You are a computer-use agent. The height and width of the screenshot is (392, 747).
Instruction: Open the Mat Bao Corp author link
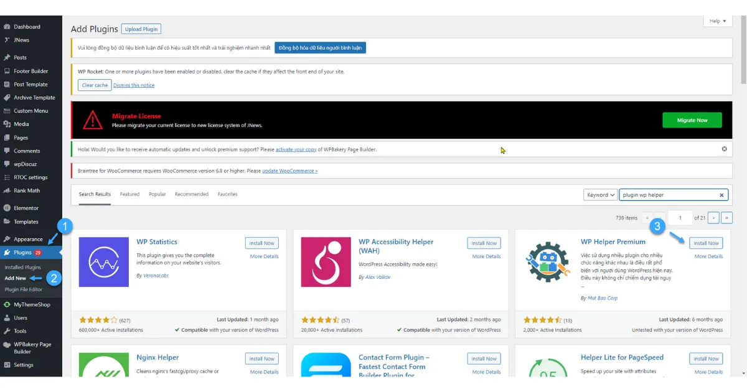[x=603, y=298]
